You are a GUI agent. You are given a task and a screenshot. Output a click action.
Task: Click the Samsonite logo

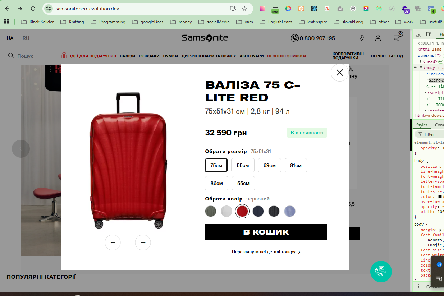pos(205,38)
